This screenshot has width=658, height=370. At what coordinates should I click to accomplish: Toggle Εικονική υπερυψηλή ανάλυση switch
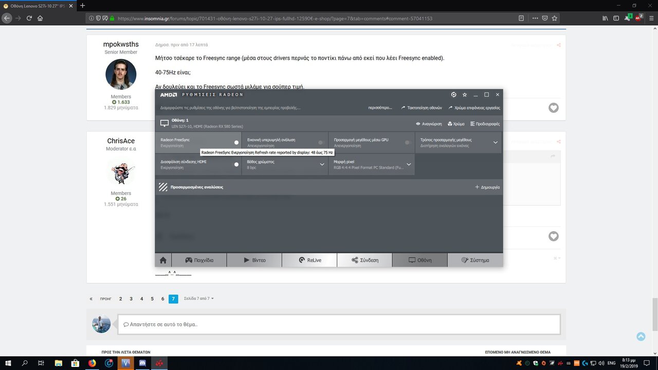pyautogui.click(x=321, y=142)
